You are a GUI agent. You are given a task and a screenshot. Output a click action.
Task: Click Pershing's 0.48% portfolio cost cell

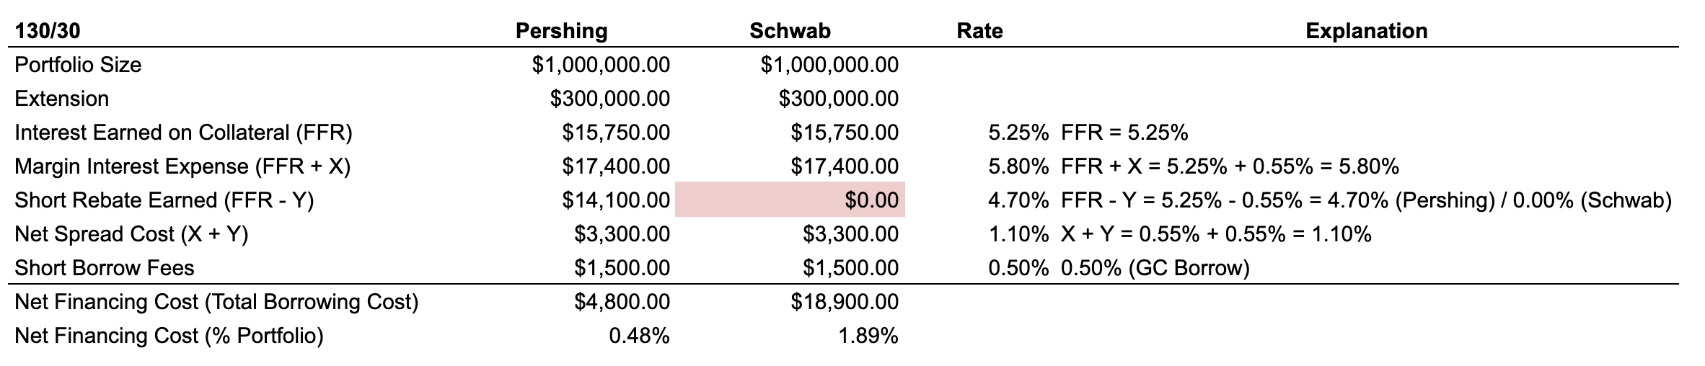click(639, 336)
